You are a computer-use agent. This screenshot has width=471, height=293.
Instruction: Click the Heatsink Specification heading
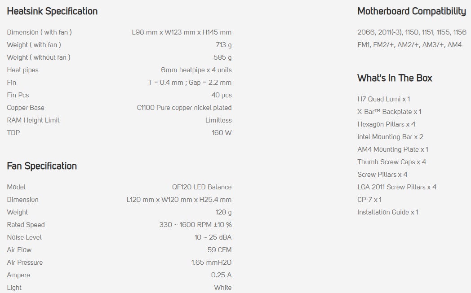click(52, 11)
